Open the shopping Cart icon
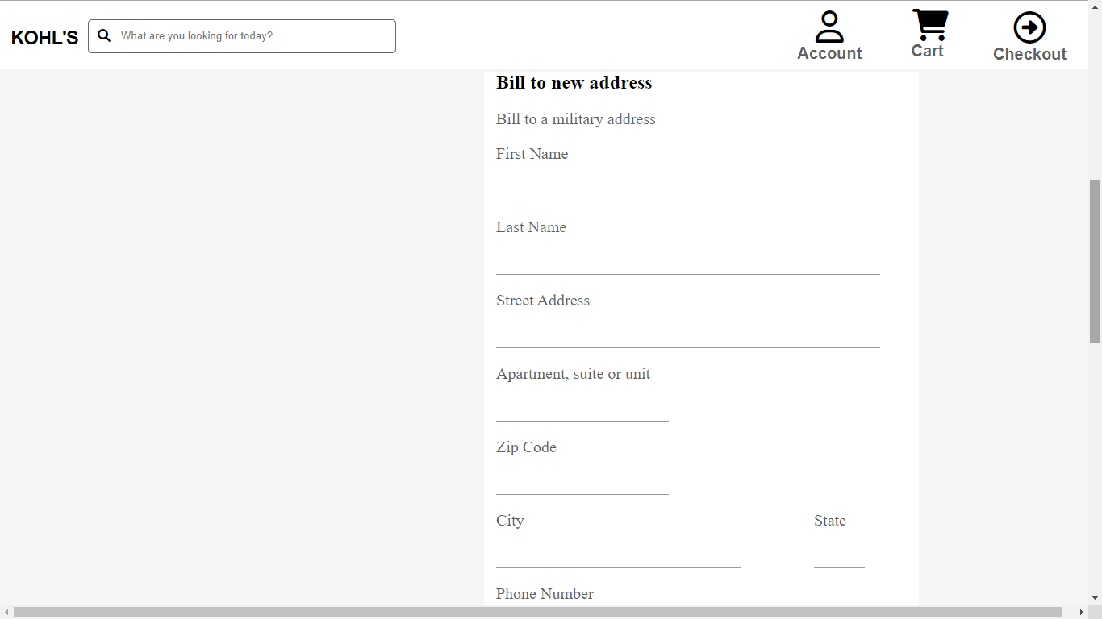This screenshot has height=619, width=1102. (929, 34)
